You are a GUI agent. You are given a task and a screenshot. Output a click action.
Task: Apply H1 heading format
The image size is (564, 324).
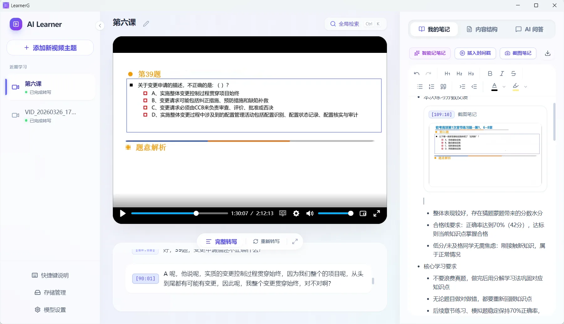point(447,73)
